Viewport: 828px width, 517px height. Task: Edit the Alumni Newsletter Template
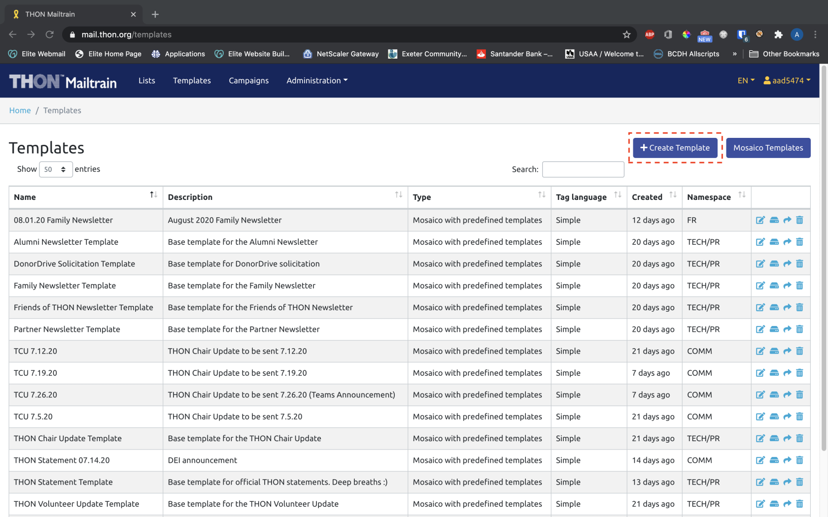click(x=760, y=242)
